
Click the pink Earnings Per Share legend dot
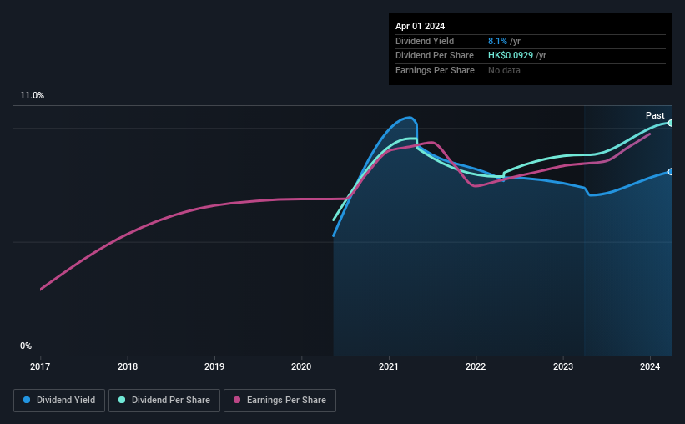[237, 400]
